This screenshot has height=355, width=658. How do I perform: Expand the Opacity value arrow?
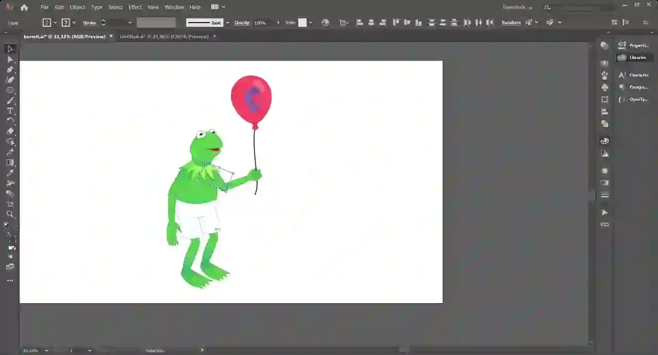[x=278, y=23]
